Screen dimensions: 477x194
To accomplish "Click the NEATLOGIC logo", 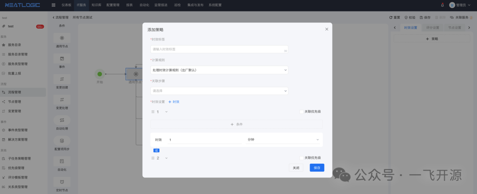I will click(x=23, y=5).
